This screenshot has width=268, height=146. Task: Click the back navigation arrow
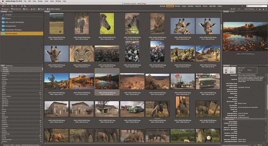coord(3,6)
